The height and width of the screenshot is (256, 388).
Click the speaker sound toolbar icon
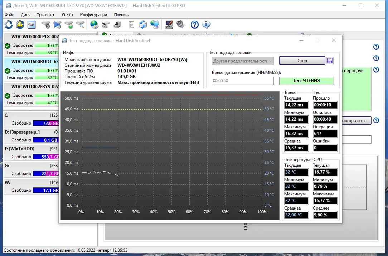[180, 25]
